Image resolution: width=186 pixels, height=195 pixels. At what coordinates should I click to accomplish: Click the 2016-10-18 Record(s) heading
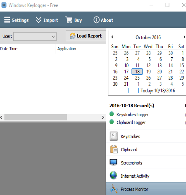132,106
